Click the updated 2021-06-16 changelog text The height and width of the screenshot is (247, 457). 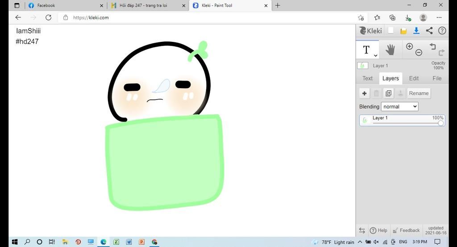point(436,231)
